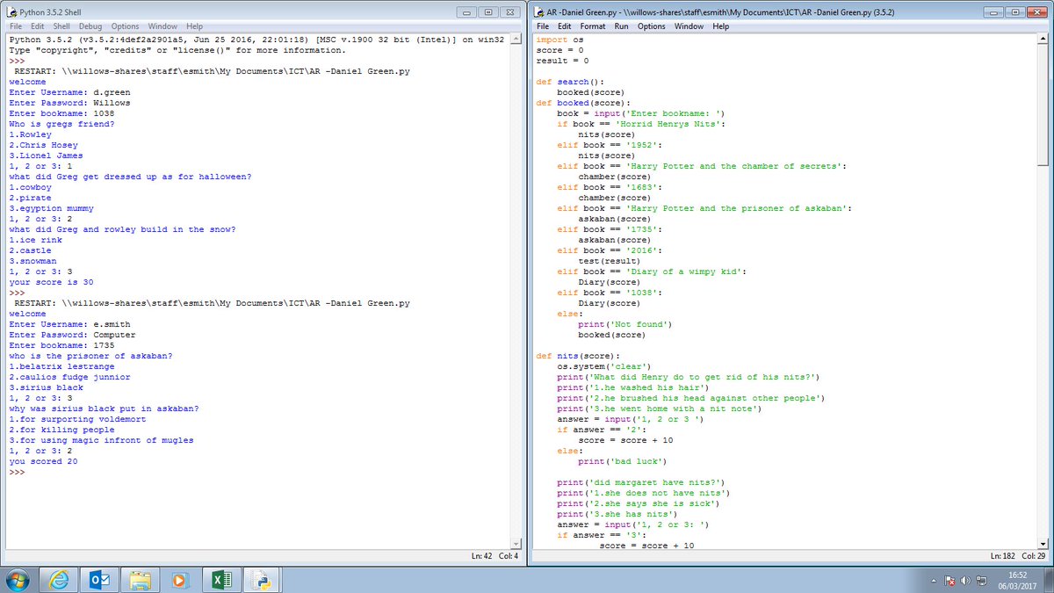The width and height of the screenshot is (1054, 593).
Task: Open Outlook from the taskbar
Action: (97, 580)
